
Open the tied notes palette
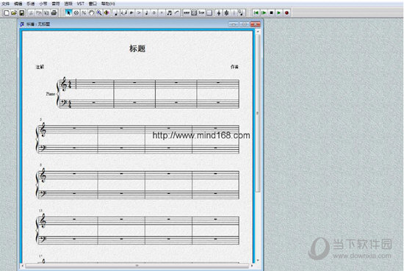coord(123,12)
